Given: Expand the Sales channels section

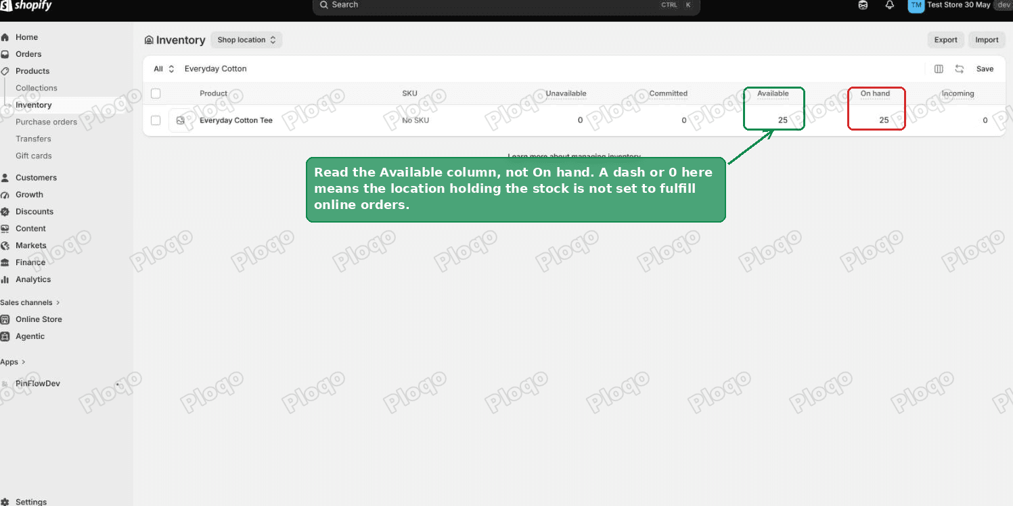Looking at the screenshot, I should (x=30, y=302).
